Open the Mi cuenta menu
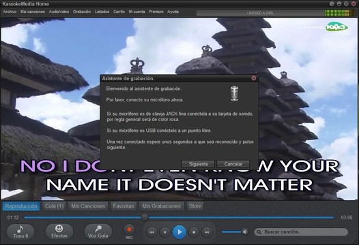The image size is (359, 245). coord(137,12)
